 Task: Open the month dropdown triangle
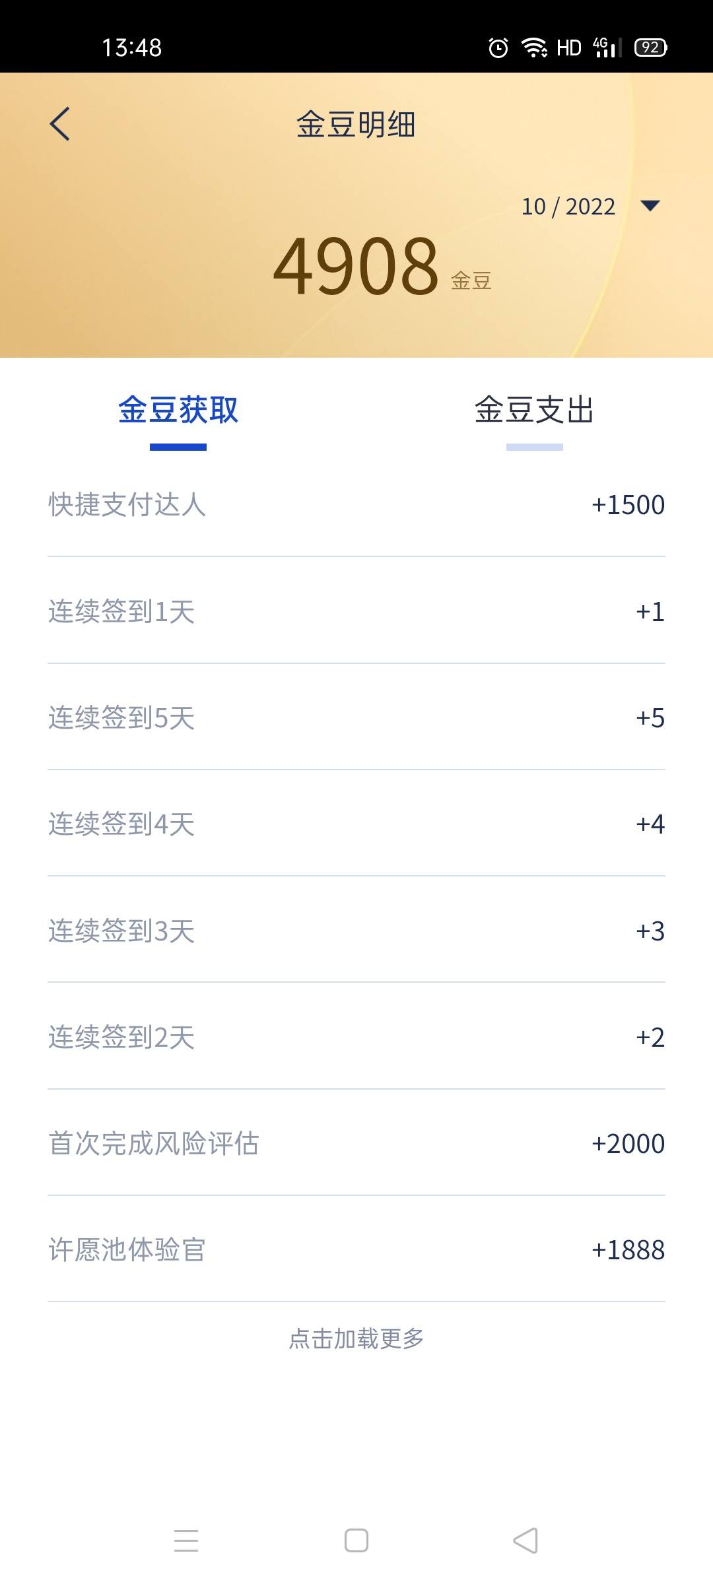click(x=650, y=206)
